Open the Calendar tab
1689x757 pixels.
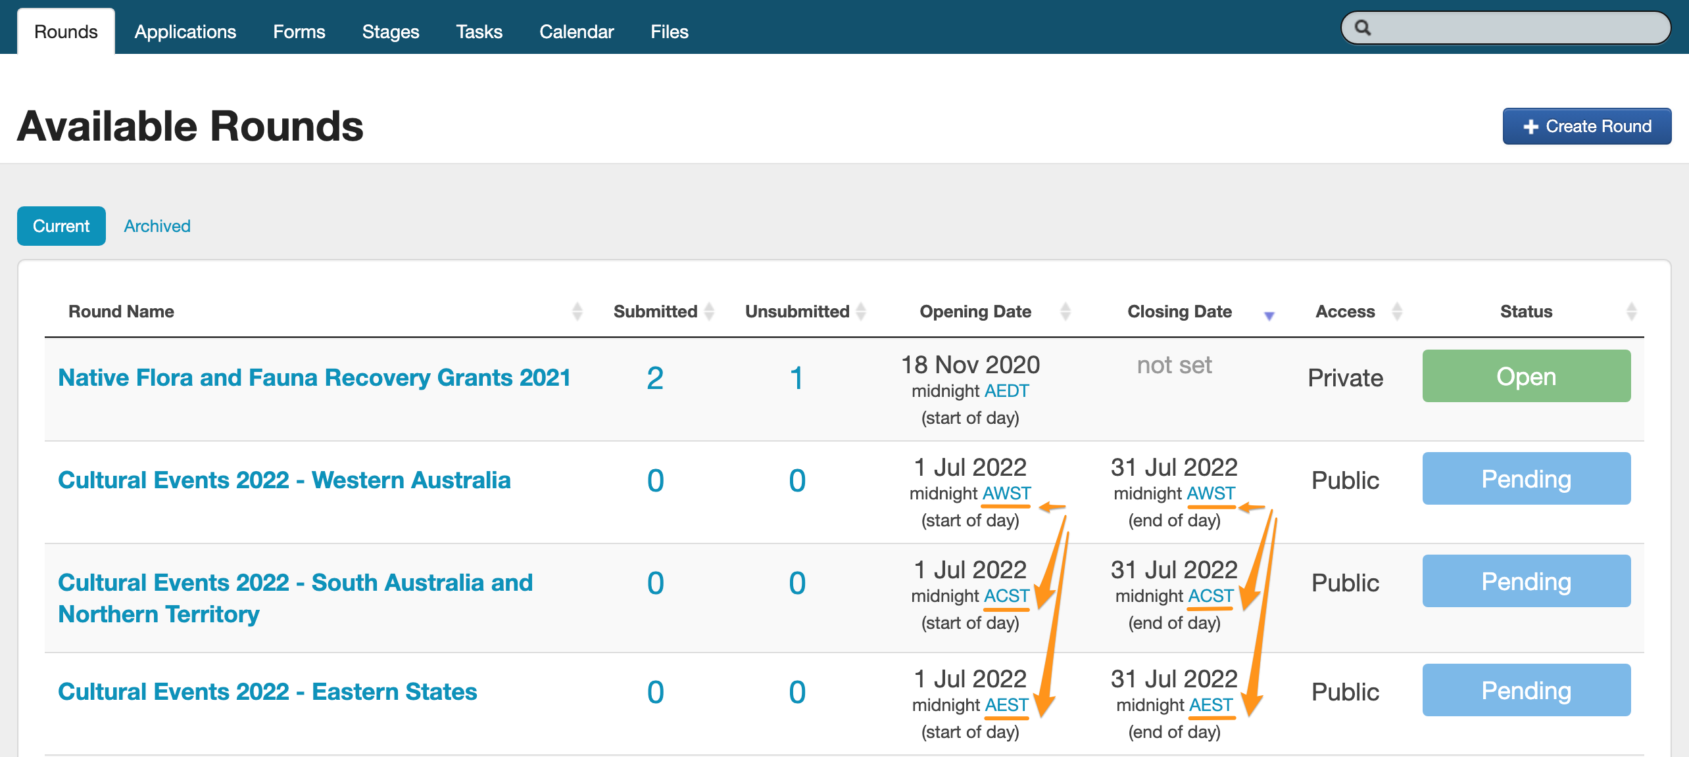click(x=576, y=32)
